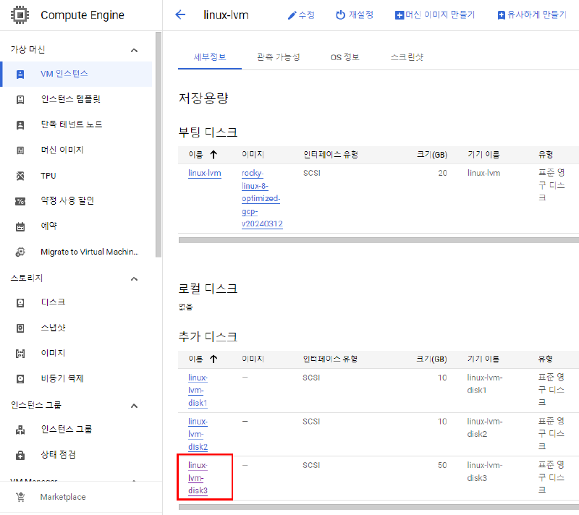579x515 pixels.
Task: Click the 머신 이미지 sidebar icon
Action: pyautogui.click(x=20, y=150)
